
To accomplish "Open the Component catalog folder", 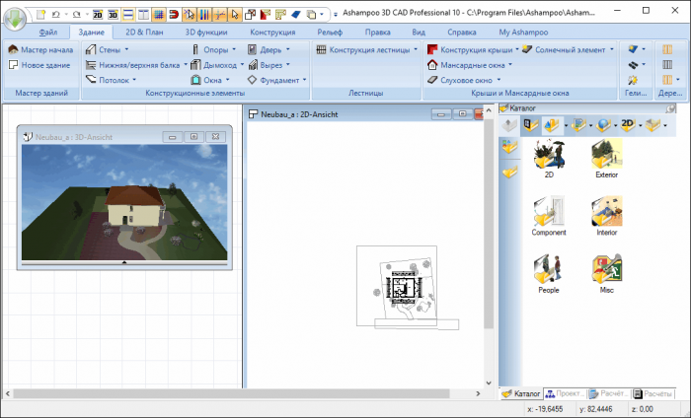I will pos(549,216).
